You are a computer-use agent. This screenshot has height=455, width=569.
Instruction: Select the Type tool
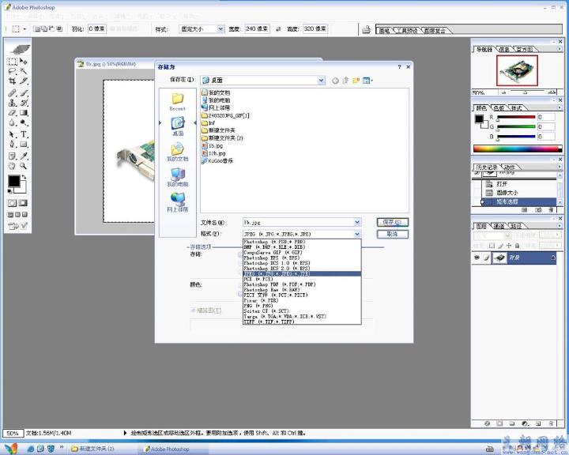pyautogui.click(x=24, y=134)
